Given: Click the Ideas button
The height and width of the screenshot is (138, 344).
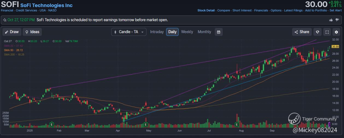Looking at the screenshot, I should point(32,32).
